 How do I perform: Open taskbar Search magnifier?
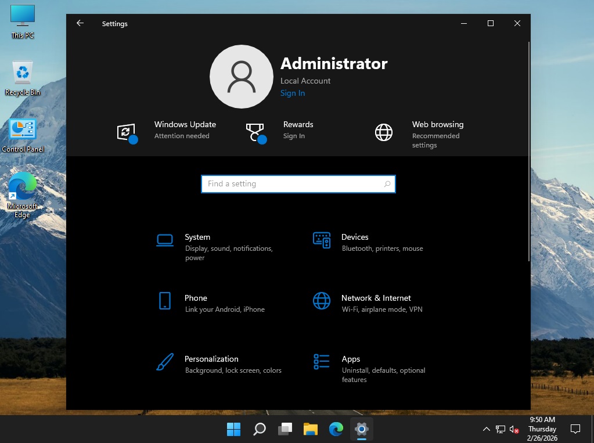click(260, 430)
